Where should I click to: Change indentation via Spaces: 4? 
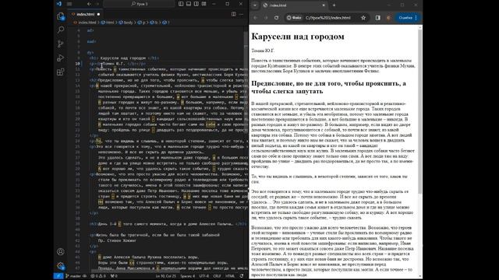click(188, 276)
